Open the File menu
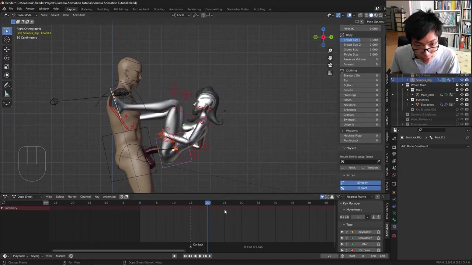 click(x=11, y=9)
